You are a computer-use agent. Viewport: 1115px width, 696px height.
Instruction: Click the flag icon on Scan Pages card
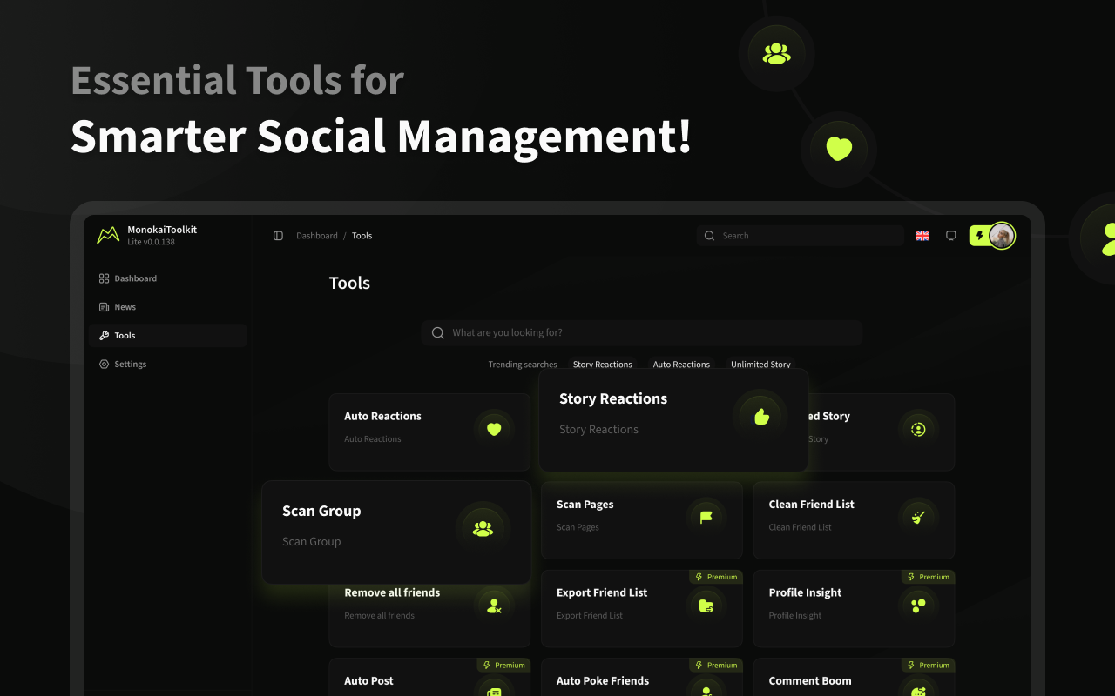click(x=706, y=517)
